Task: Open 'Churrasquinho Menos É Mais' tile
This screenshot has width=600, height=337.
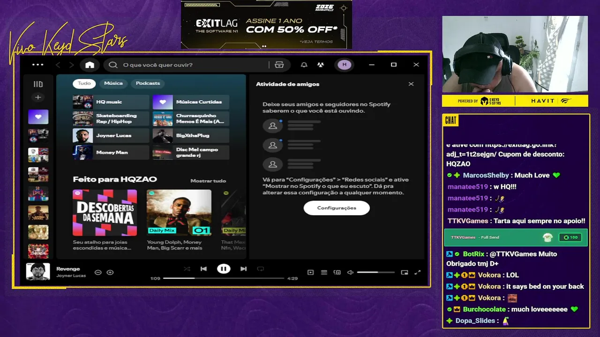Action: point(191,119)
